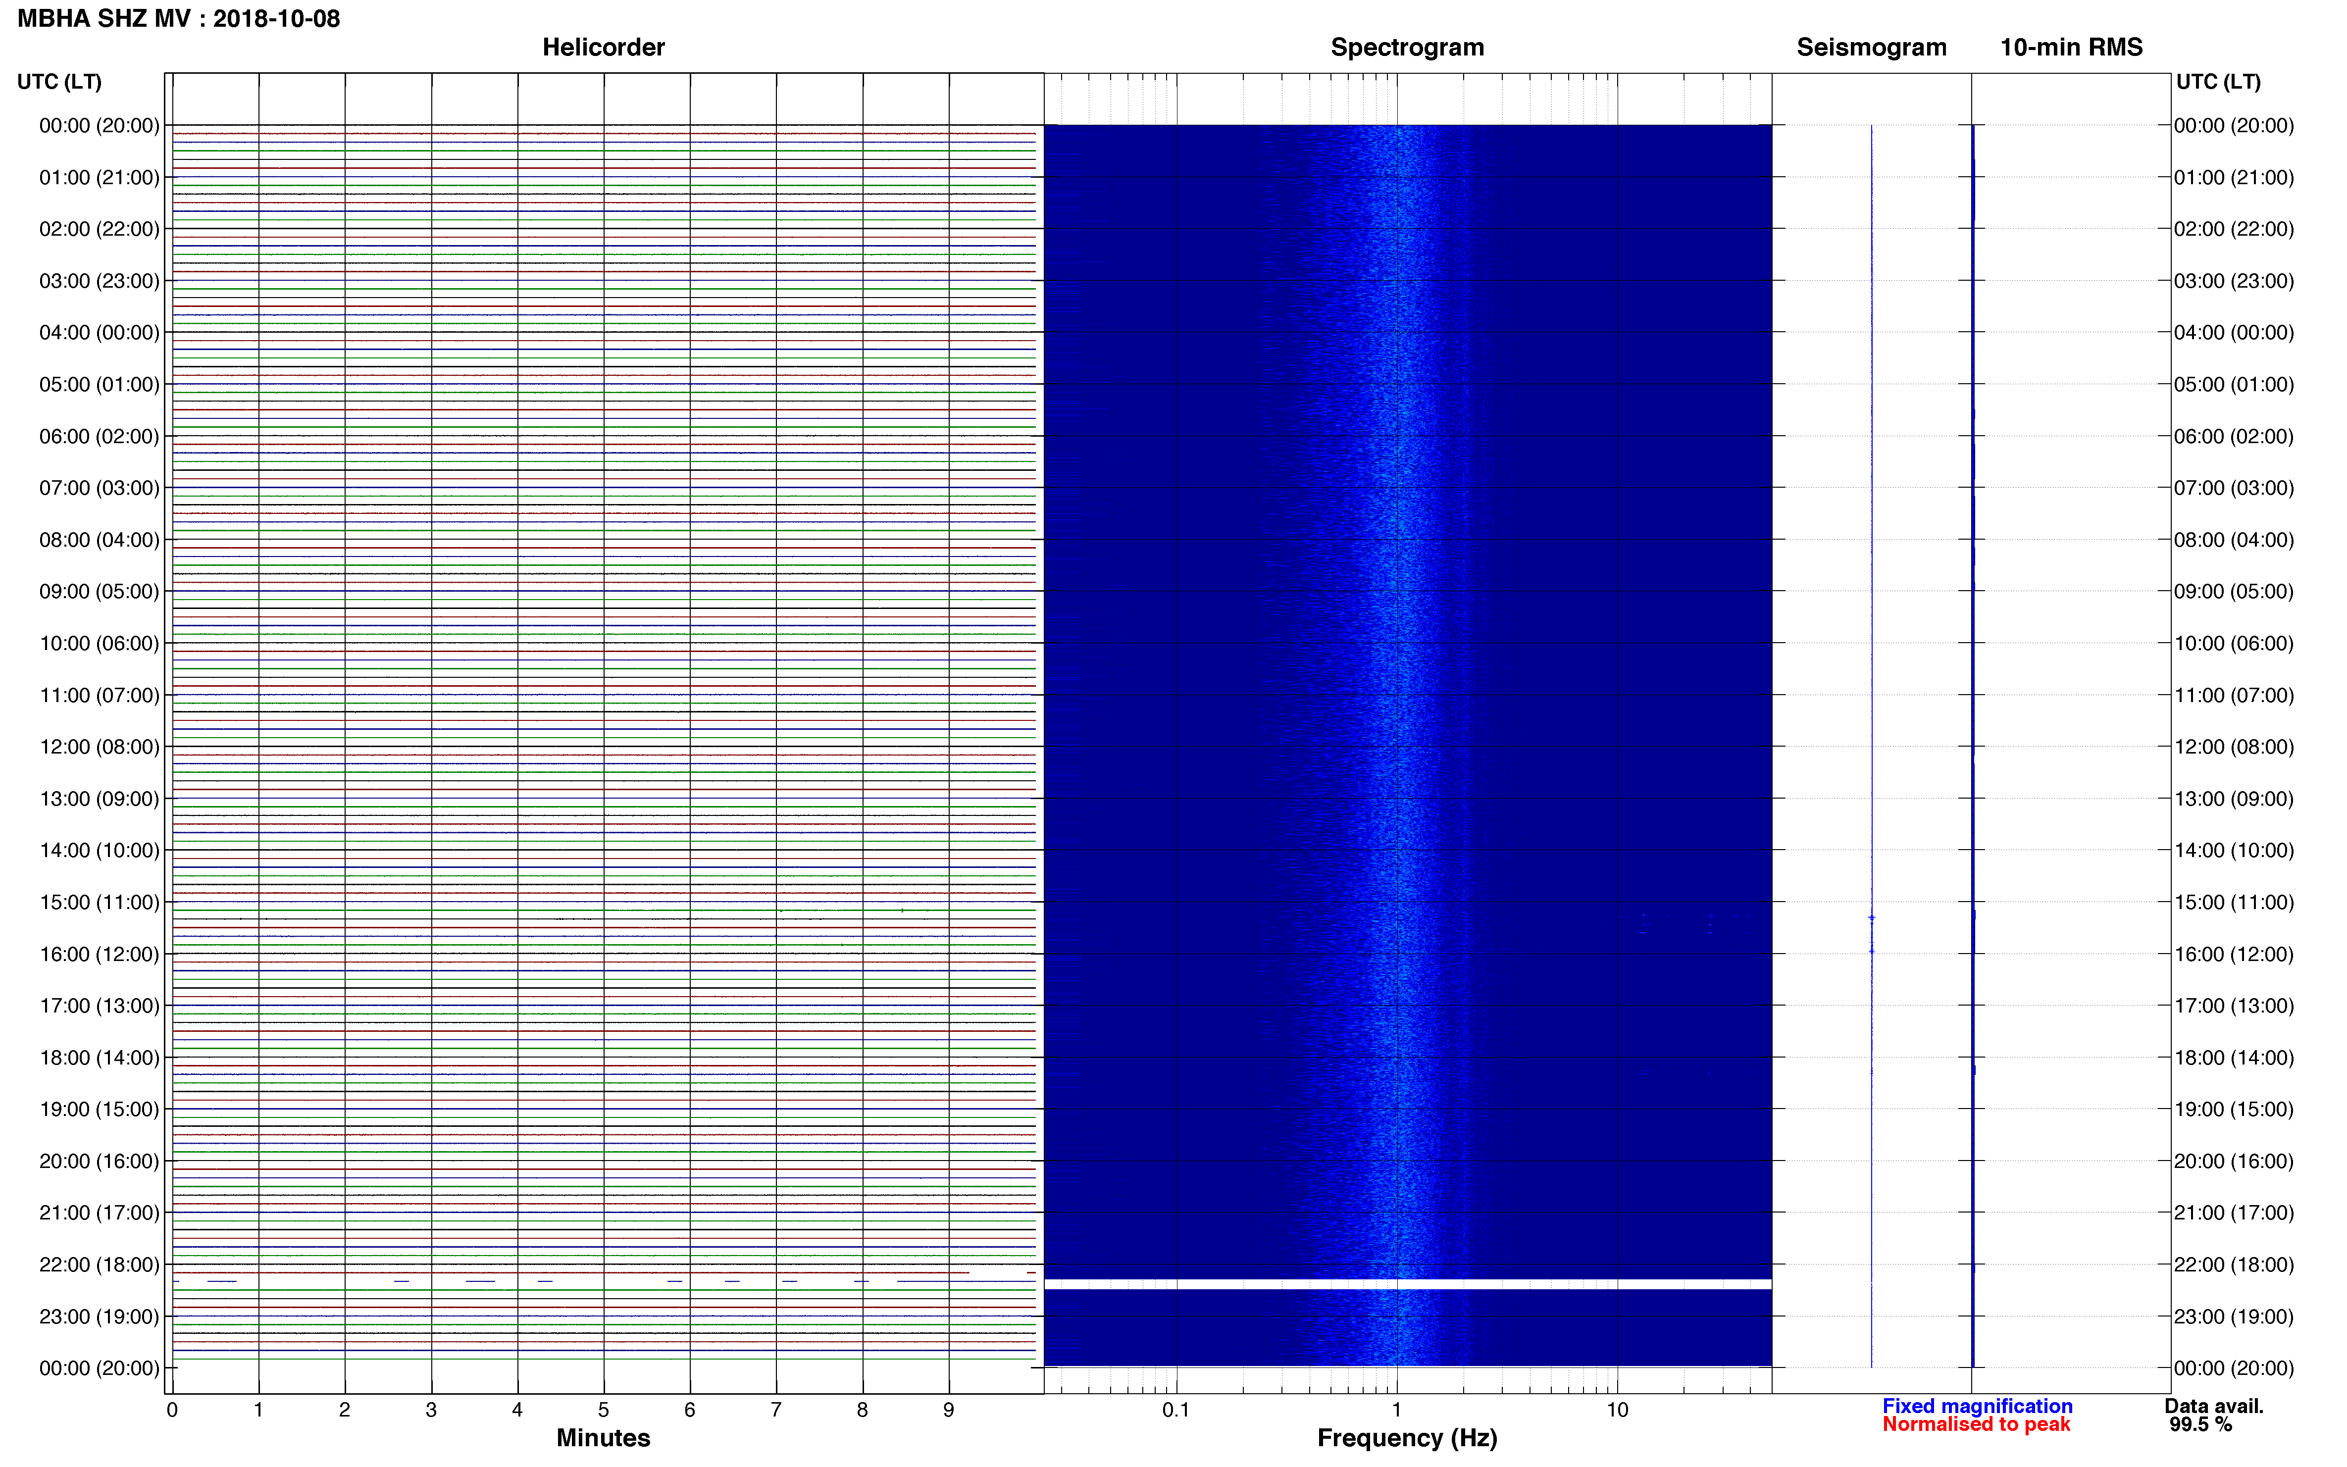The height and width of the screenshot is (1467, 2347).
Task: Click the '6' tick on the Minutes axis
Action: tap(690, 1410)
